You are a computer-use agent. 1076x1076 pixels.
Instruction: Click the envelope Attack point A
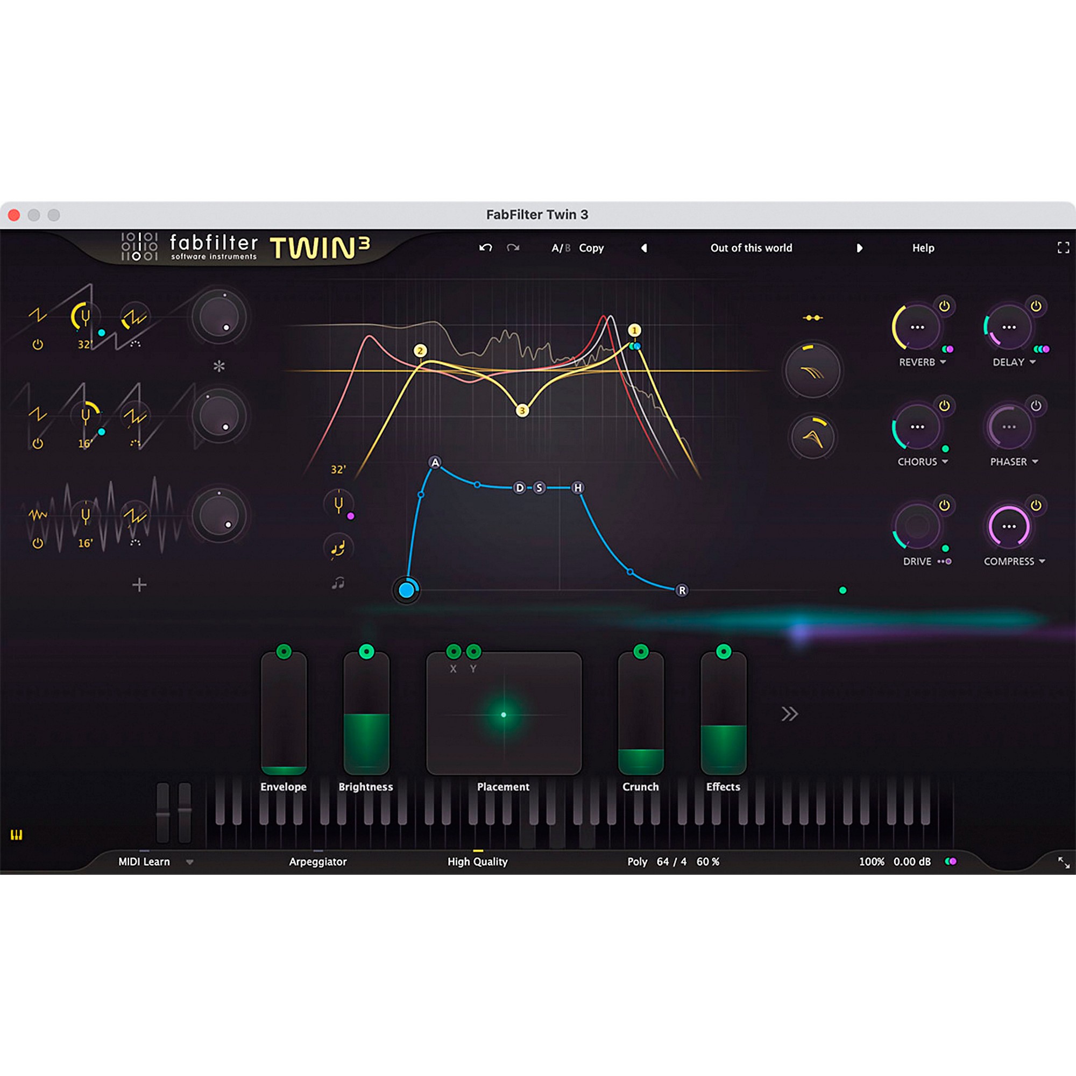pyautogui.click(x=435, y=462)
